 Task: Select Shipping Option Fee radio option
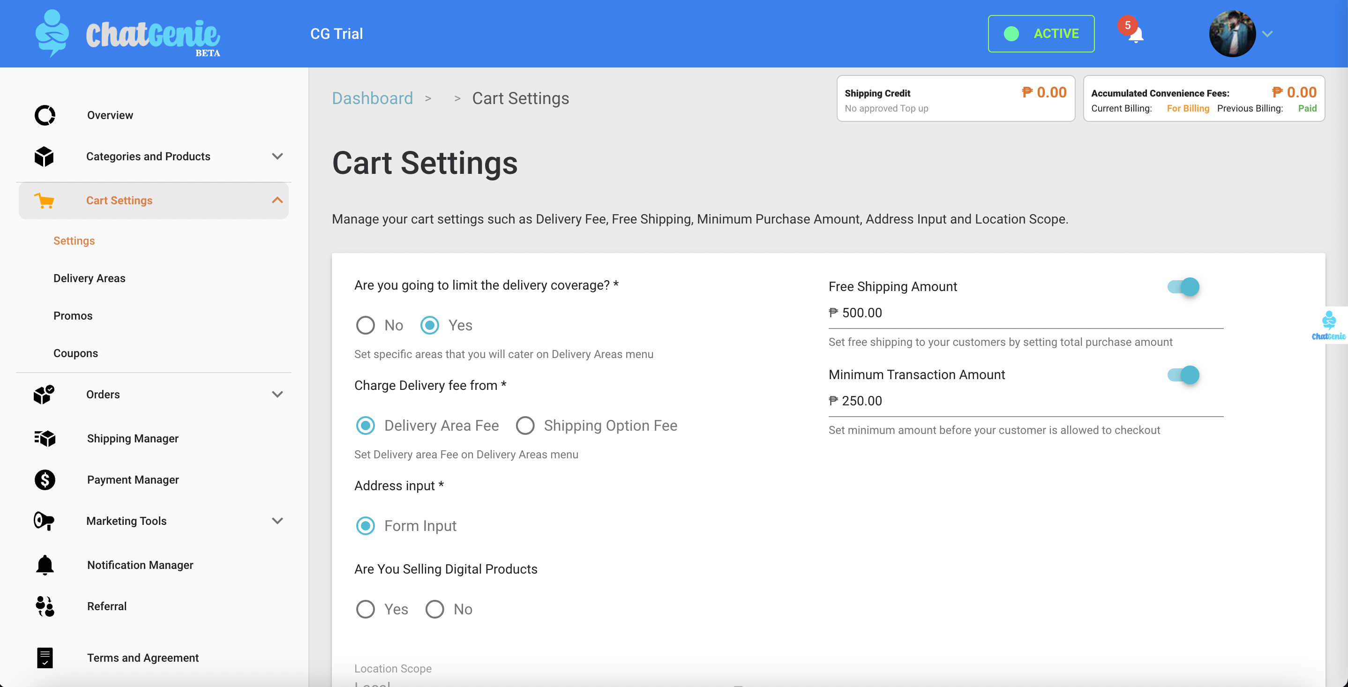click(x=525, y=426)
